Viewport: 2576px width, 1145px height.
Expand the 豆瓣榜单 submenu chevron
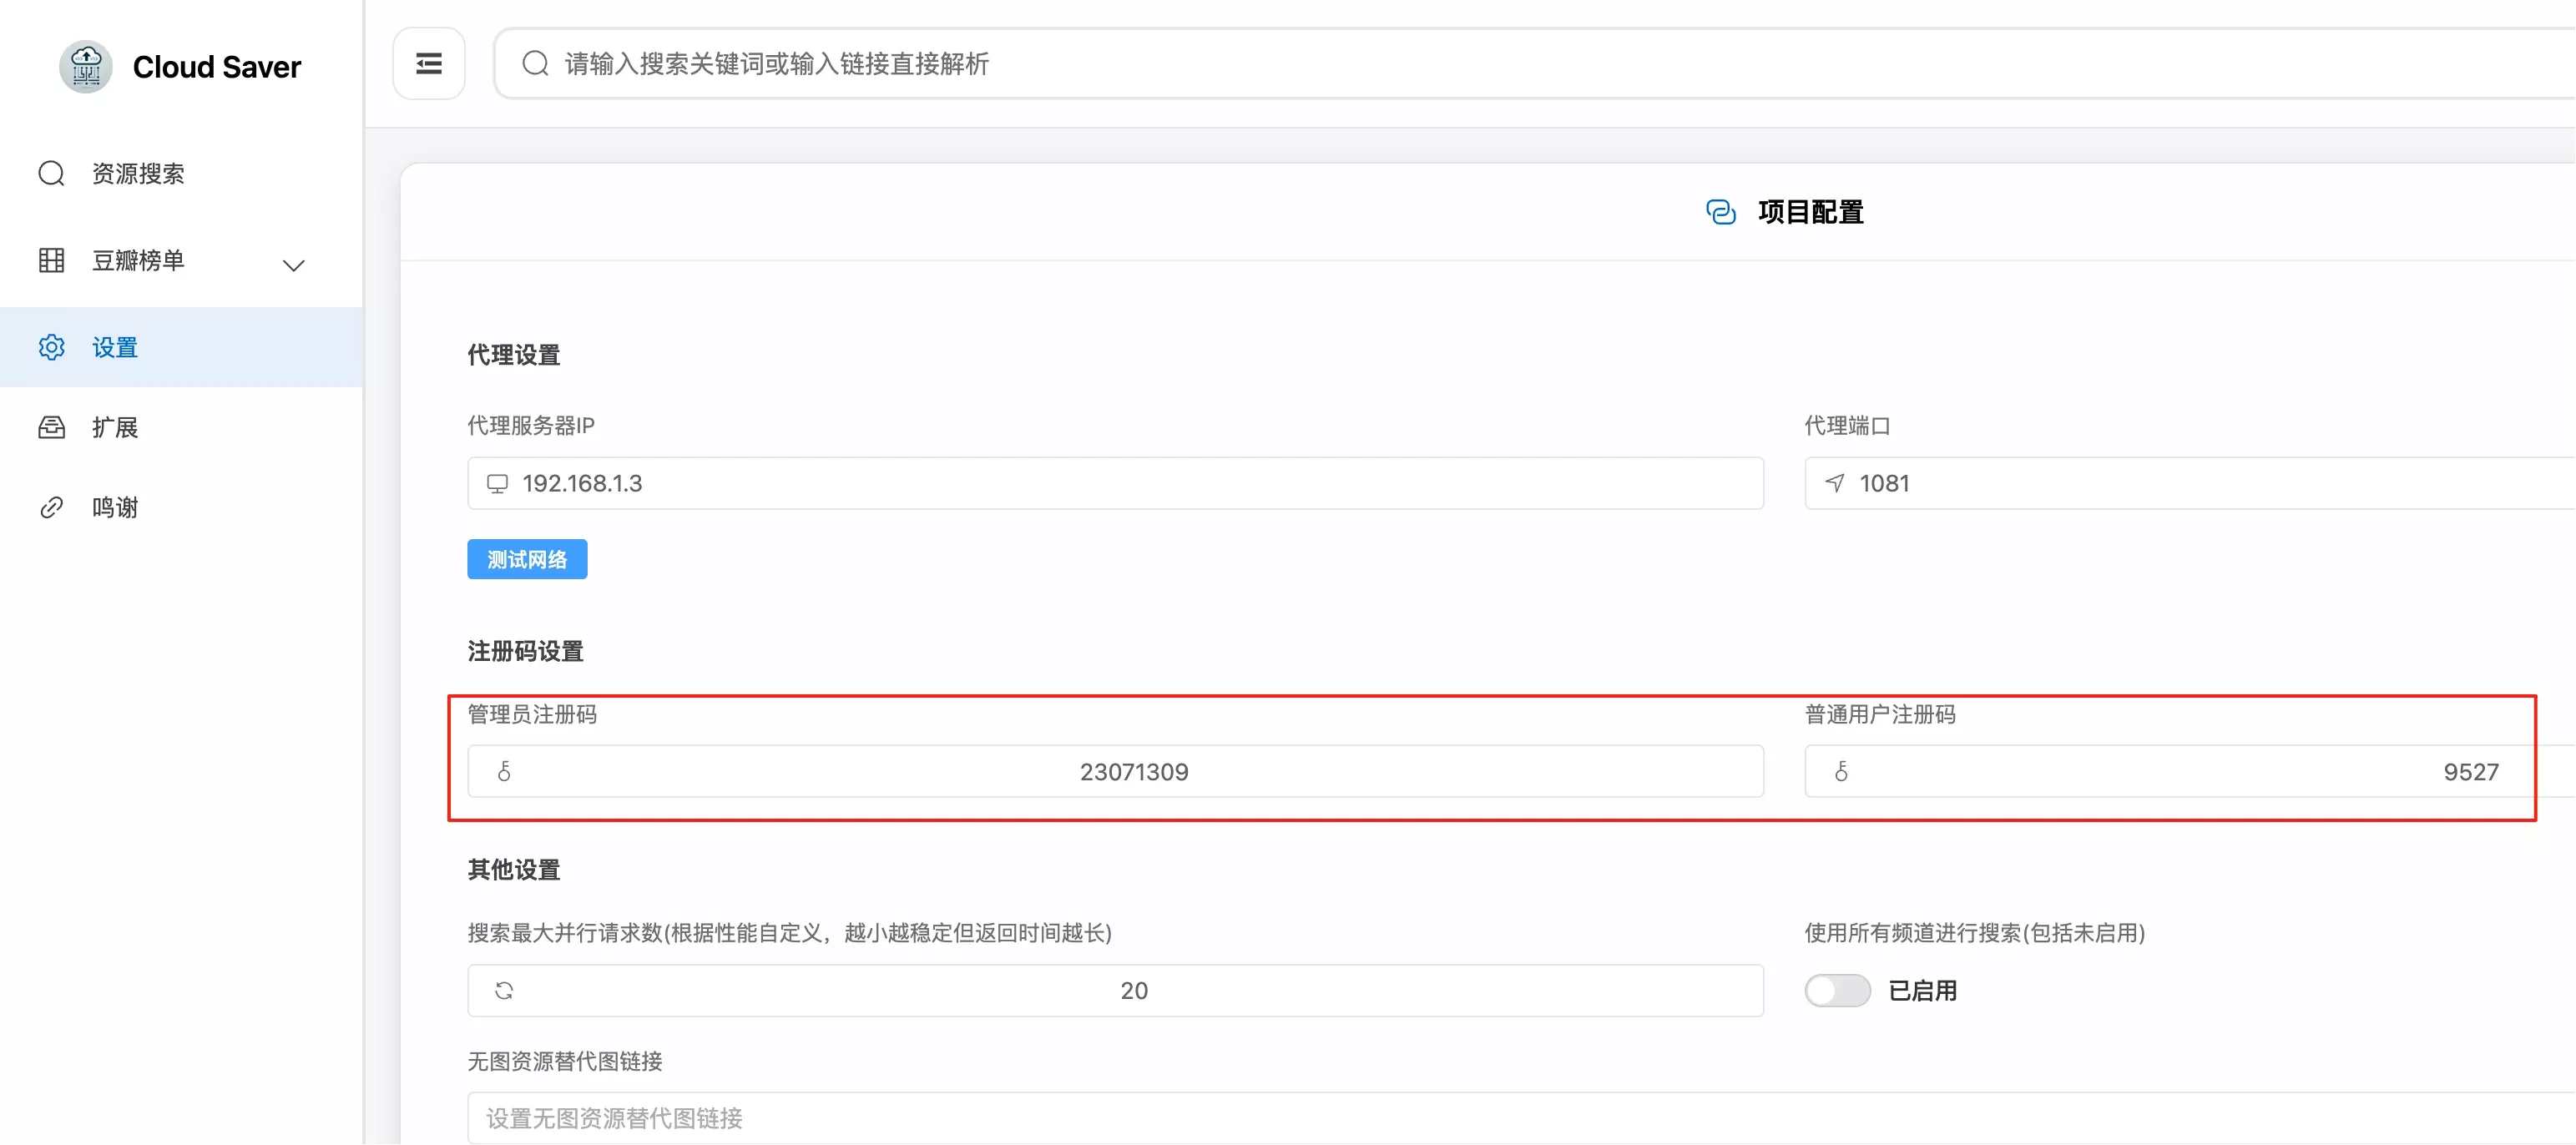(x=293, y=266)
